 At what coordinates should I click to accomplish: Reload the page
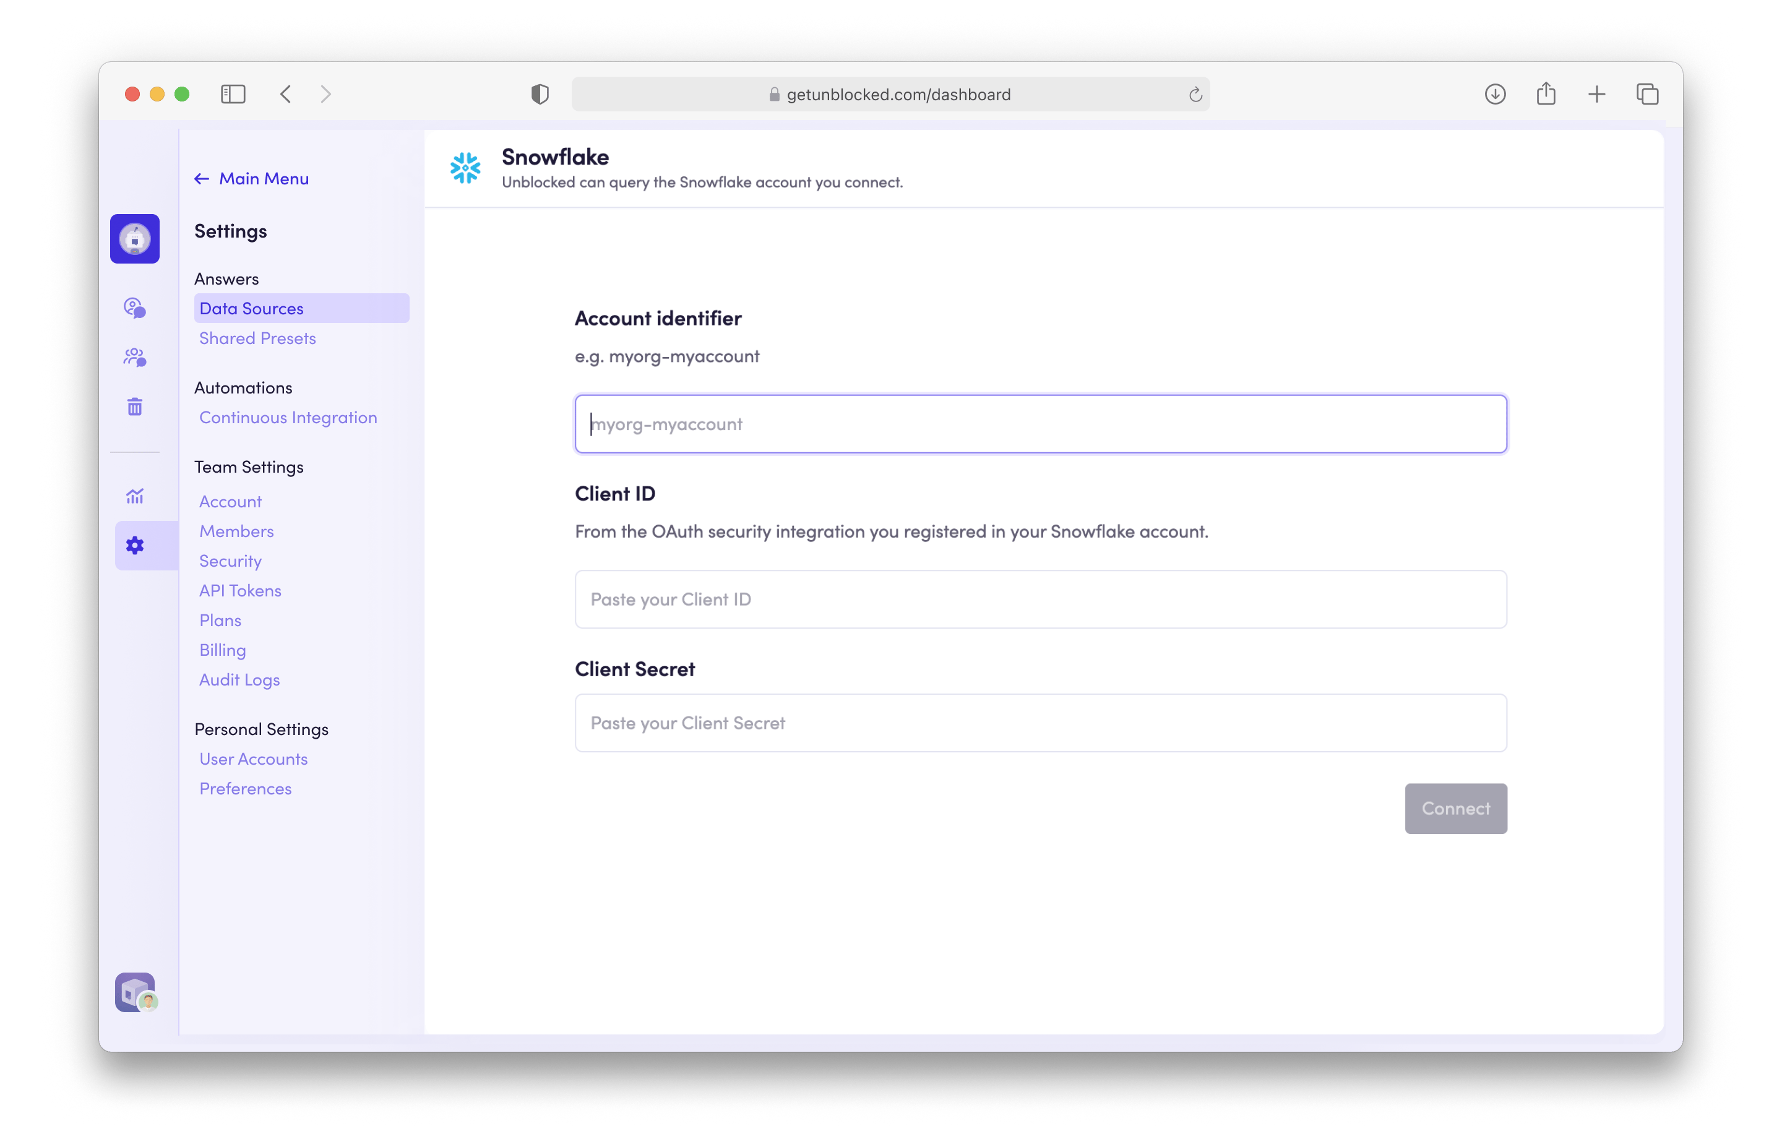point(1195,94)
